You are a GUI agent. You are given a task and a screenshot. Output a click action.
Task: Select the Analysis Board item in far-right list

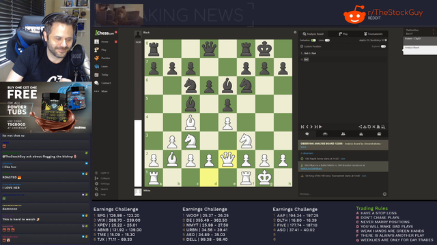click(x=420, y=50)
